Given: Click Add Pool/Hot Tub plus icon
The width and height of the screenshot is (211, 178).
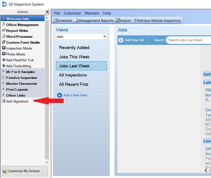Looking at the screenshot, I should pos(4,60).
